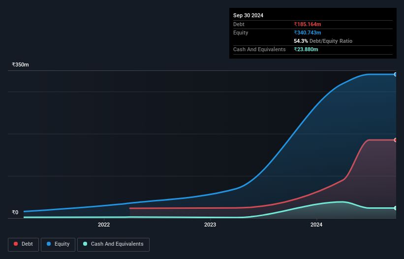This screenshot has width=404, height=259.
Task: Click the 2022 x-axis label
Action: point(104,225)
